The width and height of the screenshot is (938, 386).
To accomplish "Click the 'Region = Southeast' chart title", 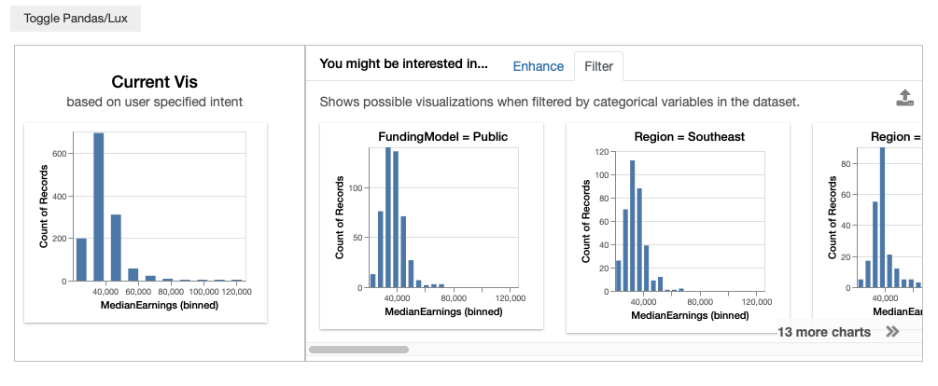I will [689, 136].
